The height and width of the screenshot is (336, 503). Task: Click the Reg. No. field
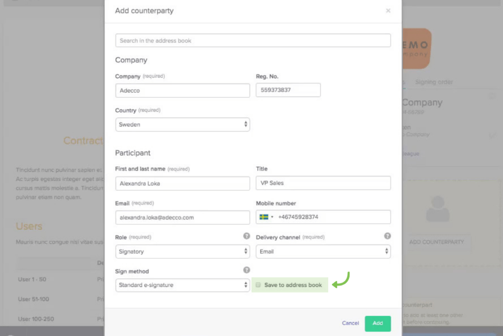tap(288, 90)
